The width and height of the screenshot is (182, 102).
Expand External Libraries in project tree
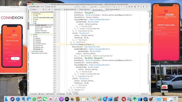click(x=30, y=51)
